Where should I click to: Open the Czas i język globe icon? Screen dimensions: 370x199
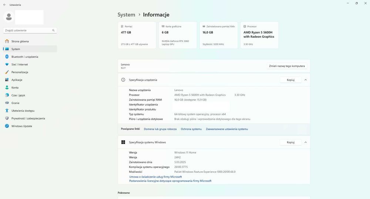7,95
